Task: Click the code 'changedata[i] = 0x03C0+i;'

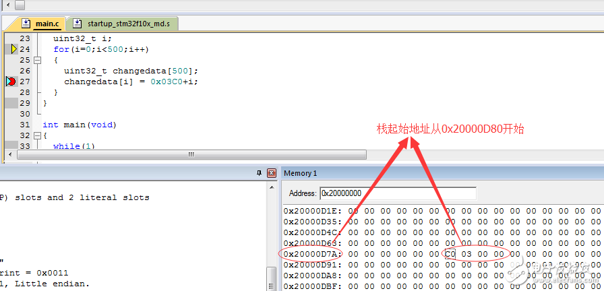Action: tap(131, 82)
